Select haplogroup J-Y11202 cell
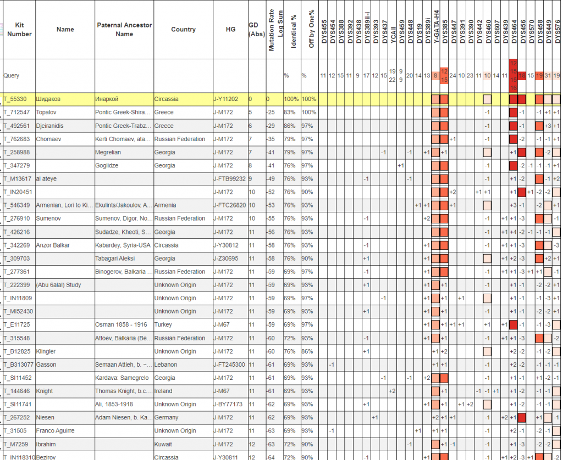This screenshot has height=460, width=563. tap(226, 99)
